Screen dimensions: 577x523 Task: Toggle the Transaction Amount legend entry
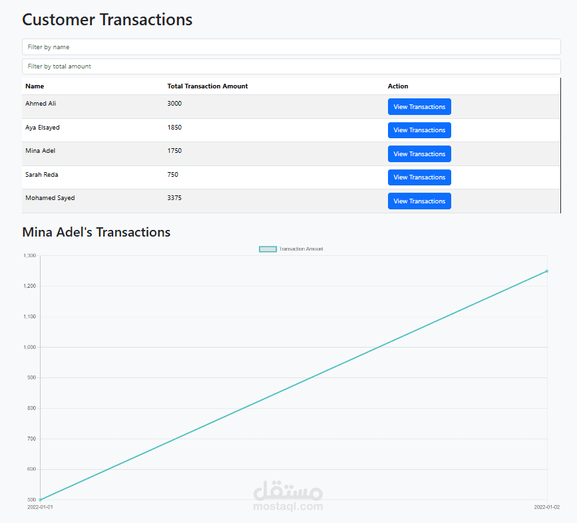coord(301,249)
